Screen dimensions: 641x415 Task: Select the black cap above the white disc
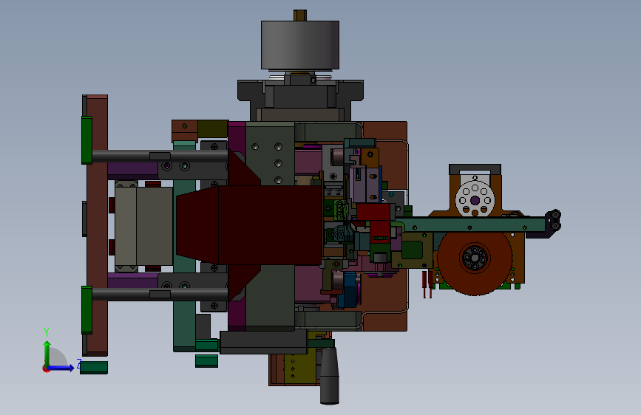(475, 168)
